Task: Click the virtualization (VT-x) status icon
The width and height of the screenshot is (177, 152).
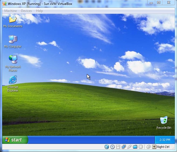Action: [x=141, y=147]
